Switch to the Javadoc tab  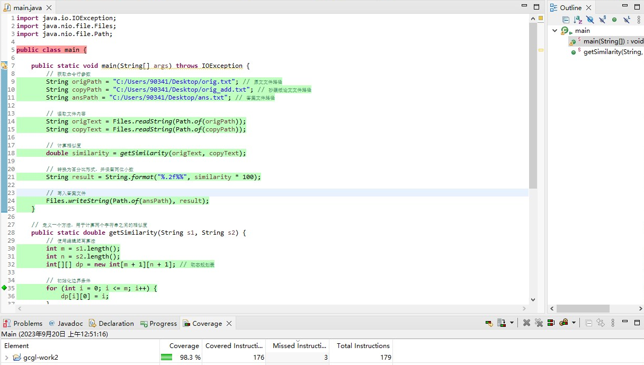[66, 323]
